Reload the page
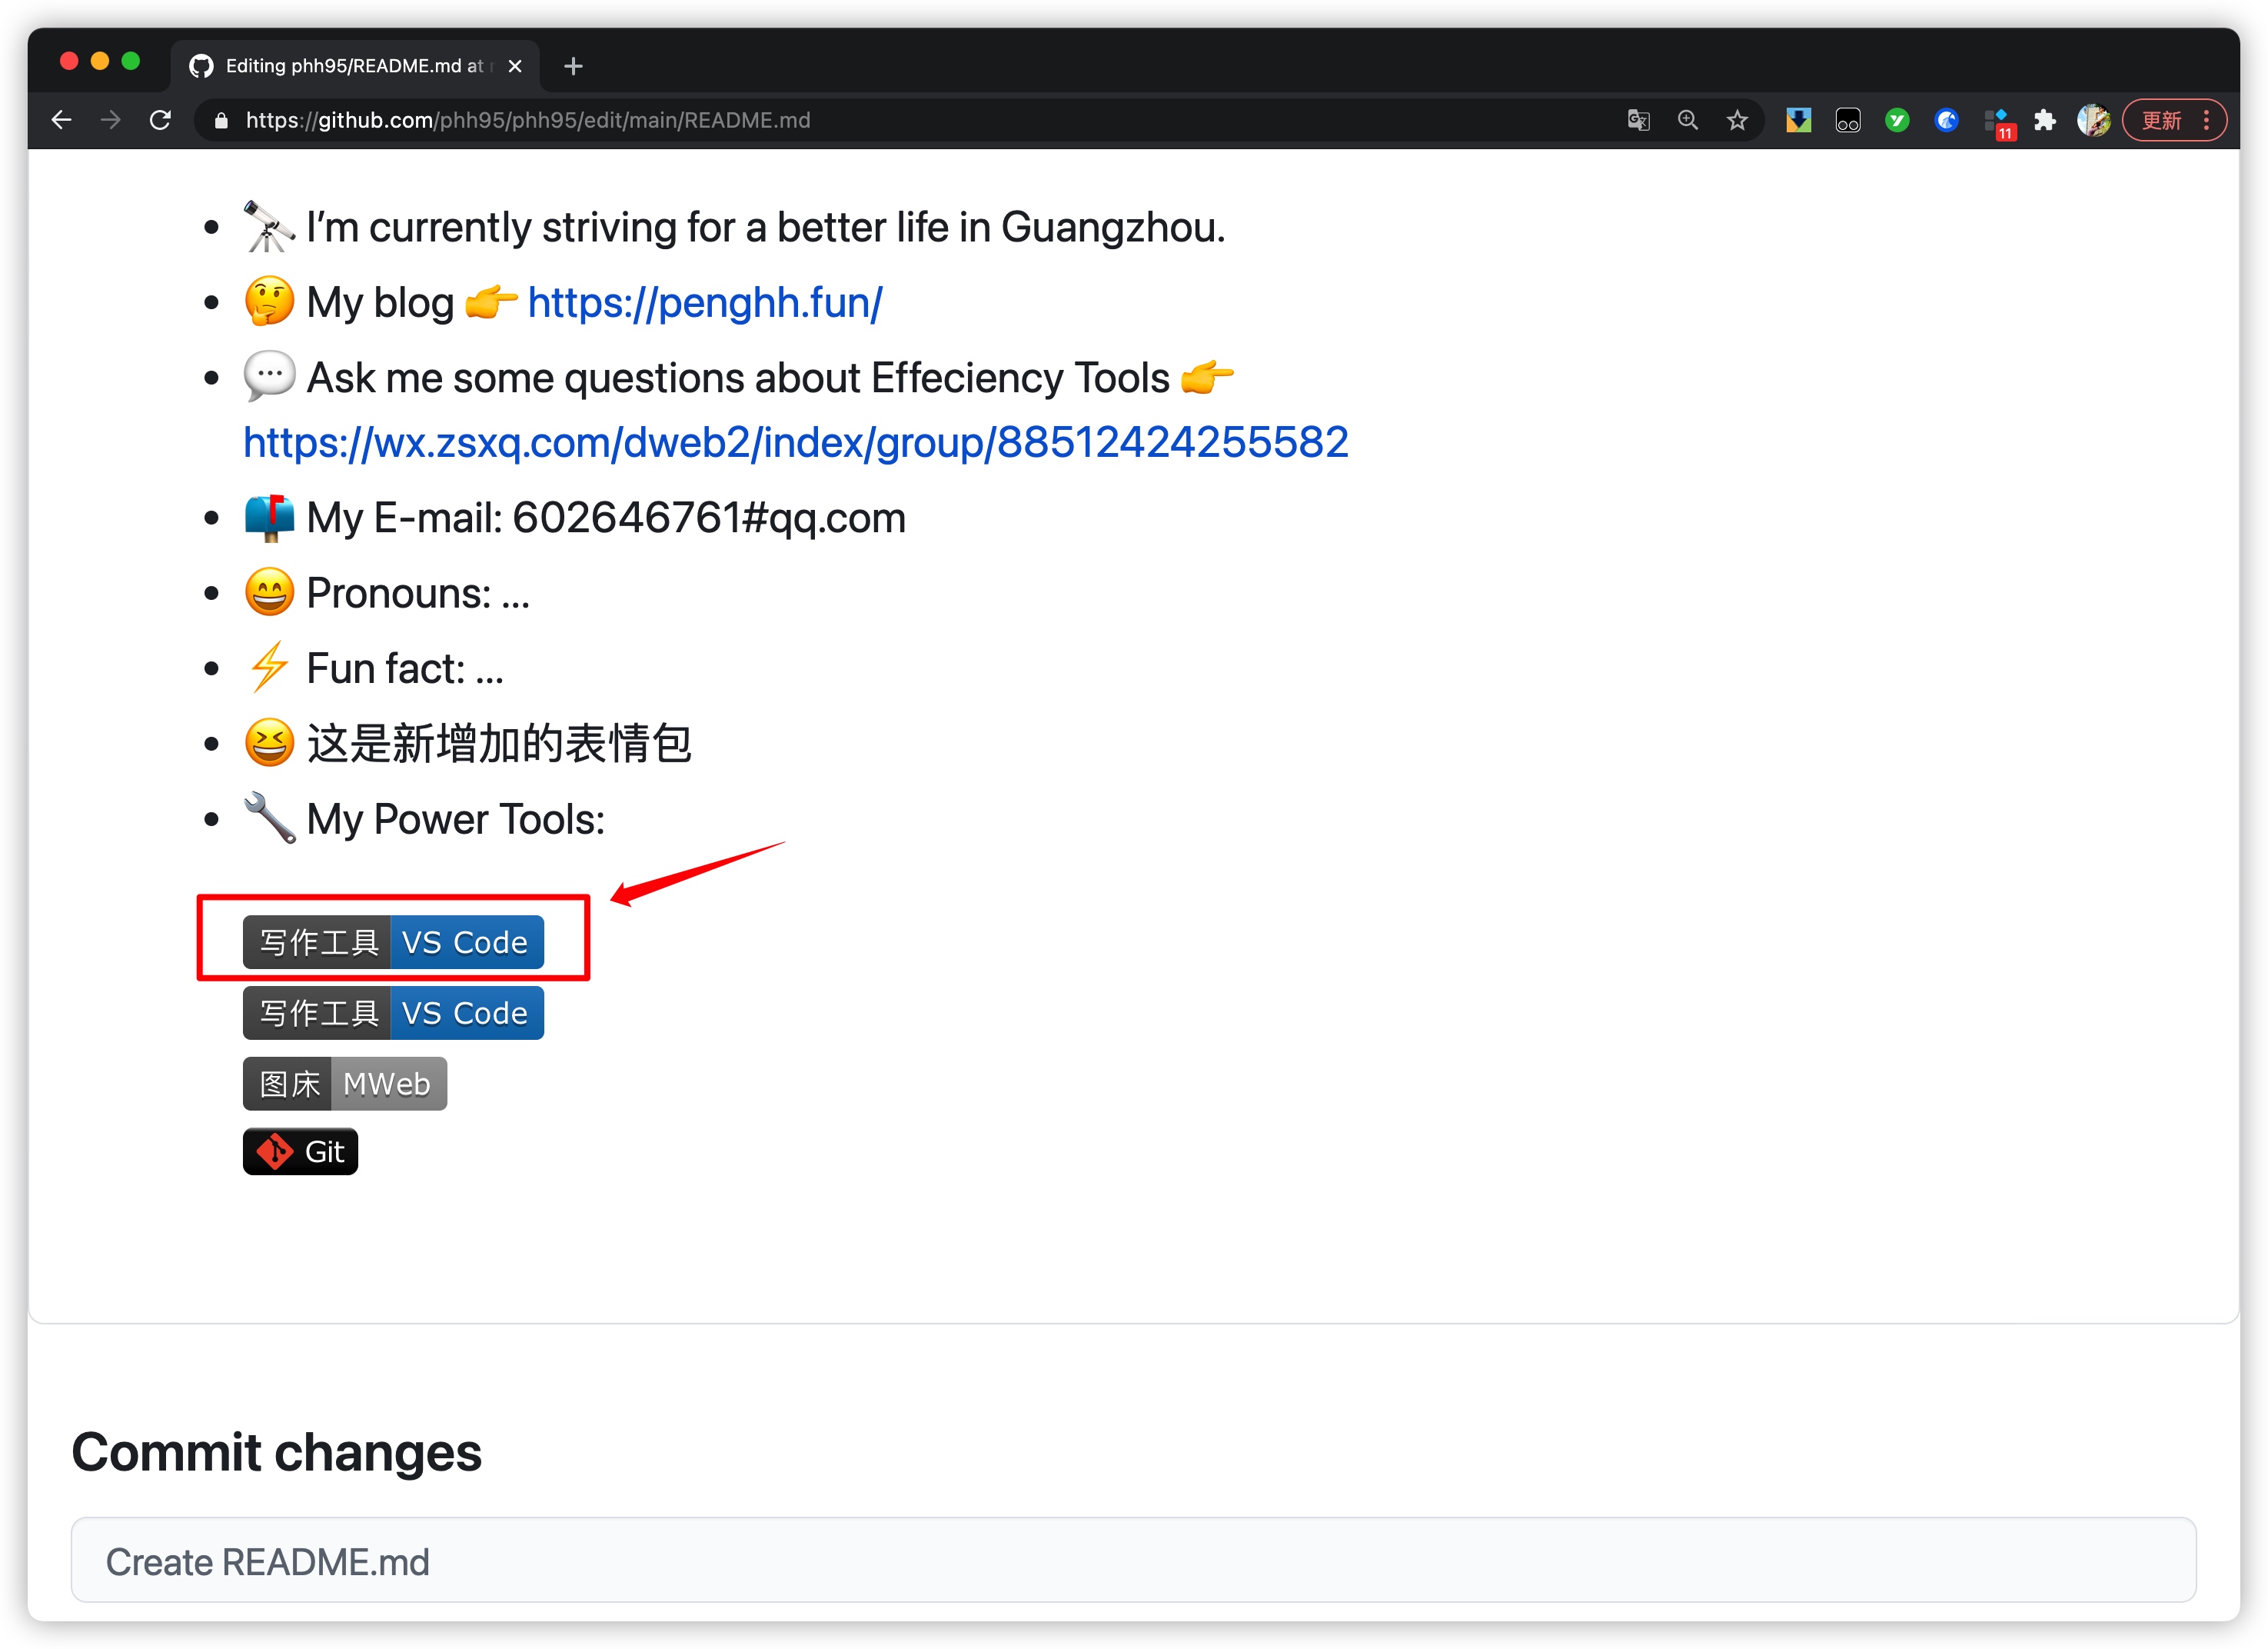 click(160, 120)
